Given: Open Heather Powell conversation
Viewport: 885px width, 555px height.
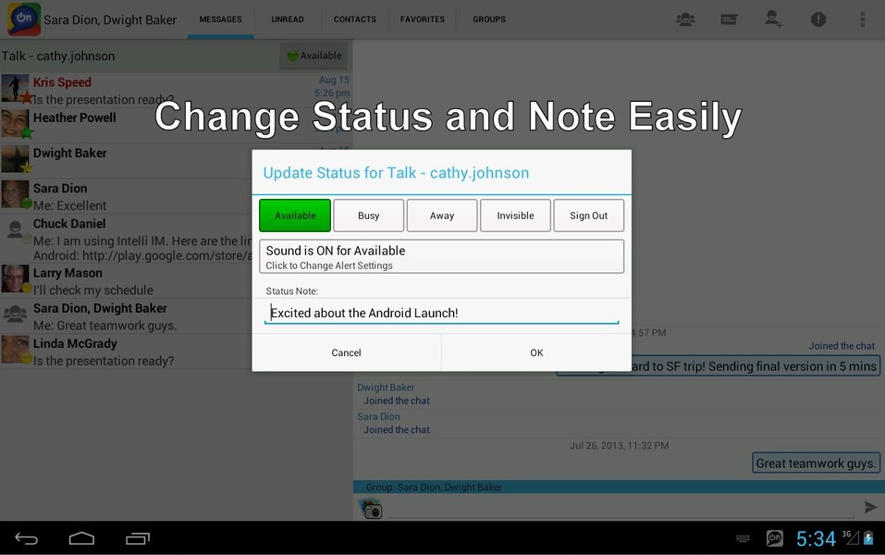Looking at the screenshot, I should [176, 126].
